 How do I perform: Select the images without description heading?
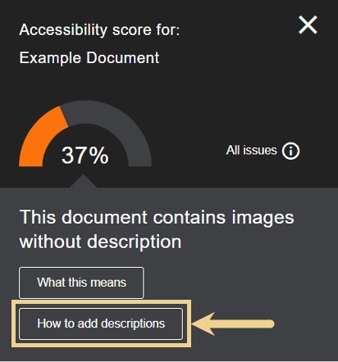pos(157,229)
